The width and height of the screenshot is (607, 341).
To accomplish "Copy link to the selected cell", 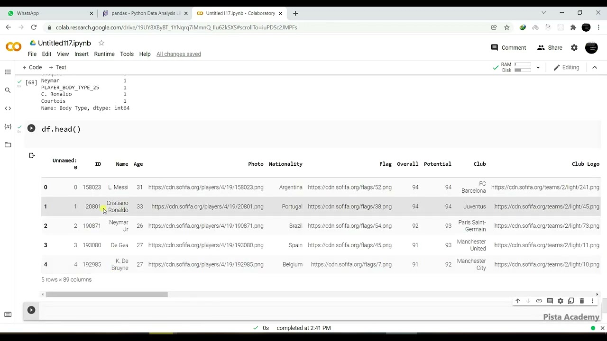I will 539,301.
